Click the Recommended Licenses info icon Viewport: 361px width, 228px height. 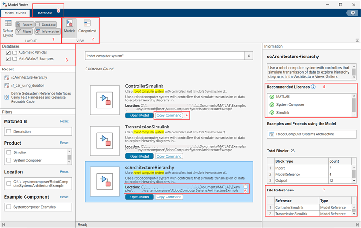click(x=313, y=87)
